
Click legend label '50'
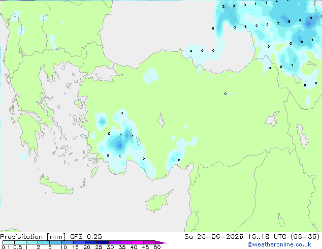(x=157, y=247)
